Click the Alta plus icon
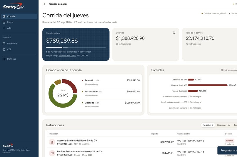This screenshot has width=237, height=157. (4, 28)
